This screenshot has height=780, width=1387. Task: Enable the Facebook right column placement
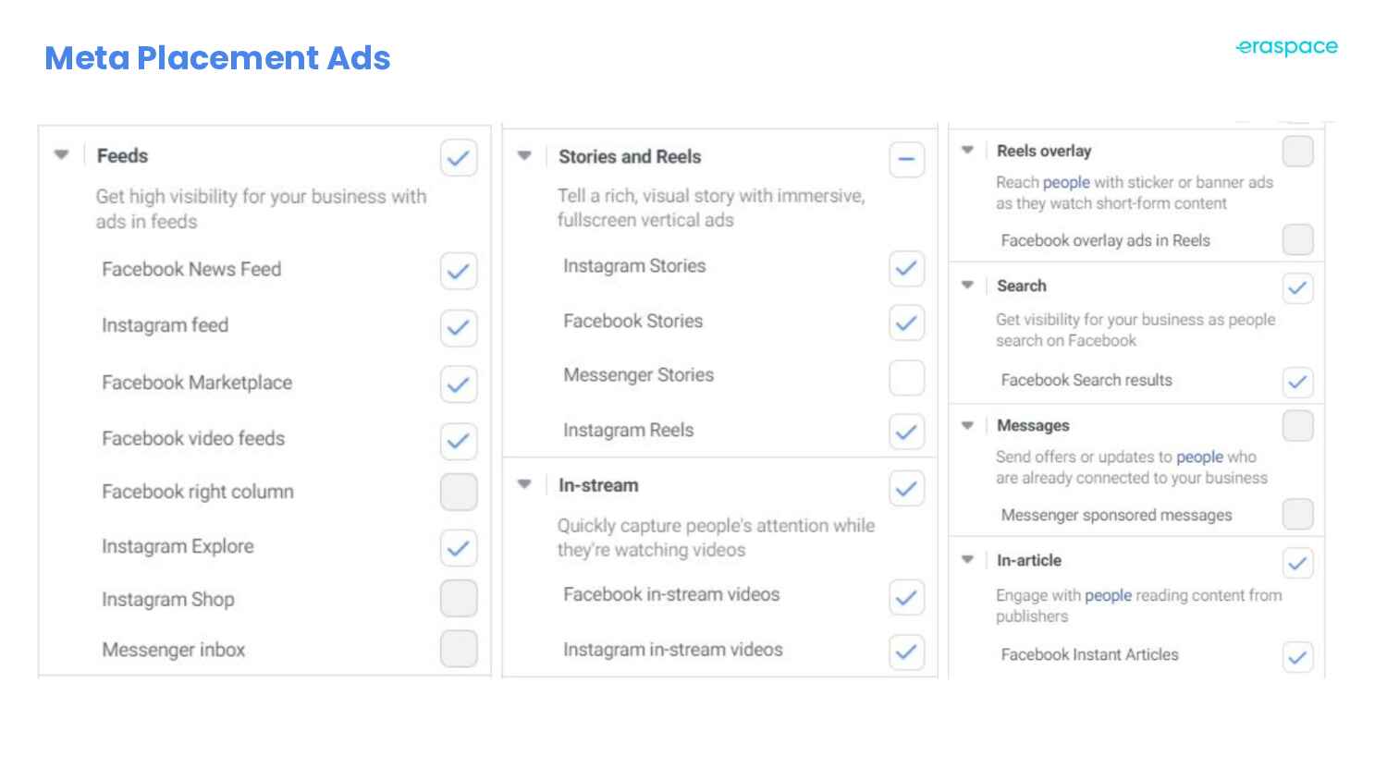tap(459, 492)
